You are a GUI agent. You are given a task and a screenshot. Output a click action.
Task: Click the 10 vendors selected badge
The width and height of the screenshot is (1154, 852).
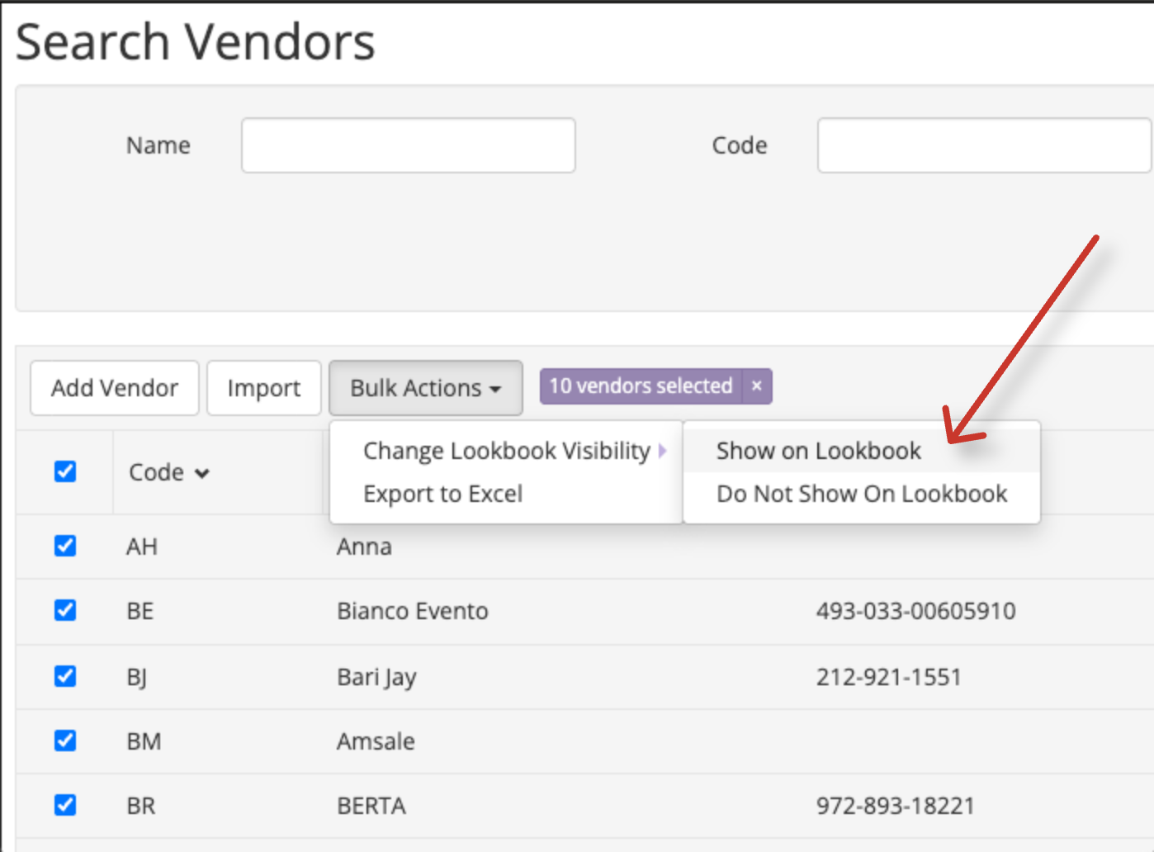641,386
